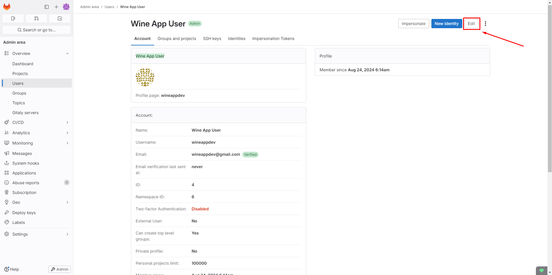Image resolution: width=552 pixels, height=275 pixels.
Task: Open the user avatar menu
Action: 66,7
